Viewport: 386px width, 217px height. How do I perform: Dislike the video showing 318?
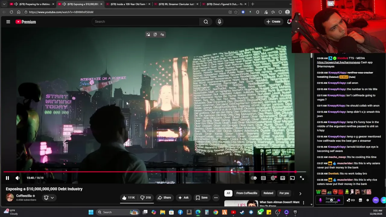tap(145, 198)
